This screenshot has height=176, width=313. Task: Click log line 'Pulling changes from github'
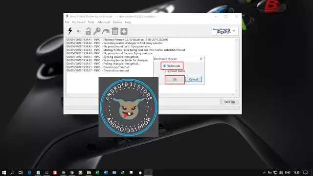click(103, 64)
